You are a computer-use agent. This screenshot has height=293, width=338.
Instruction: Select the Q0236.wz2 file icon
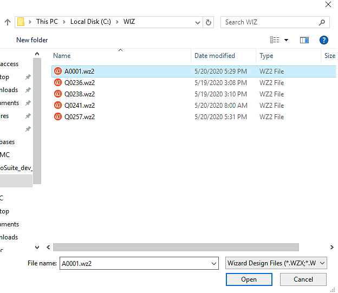point(58,83)
